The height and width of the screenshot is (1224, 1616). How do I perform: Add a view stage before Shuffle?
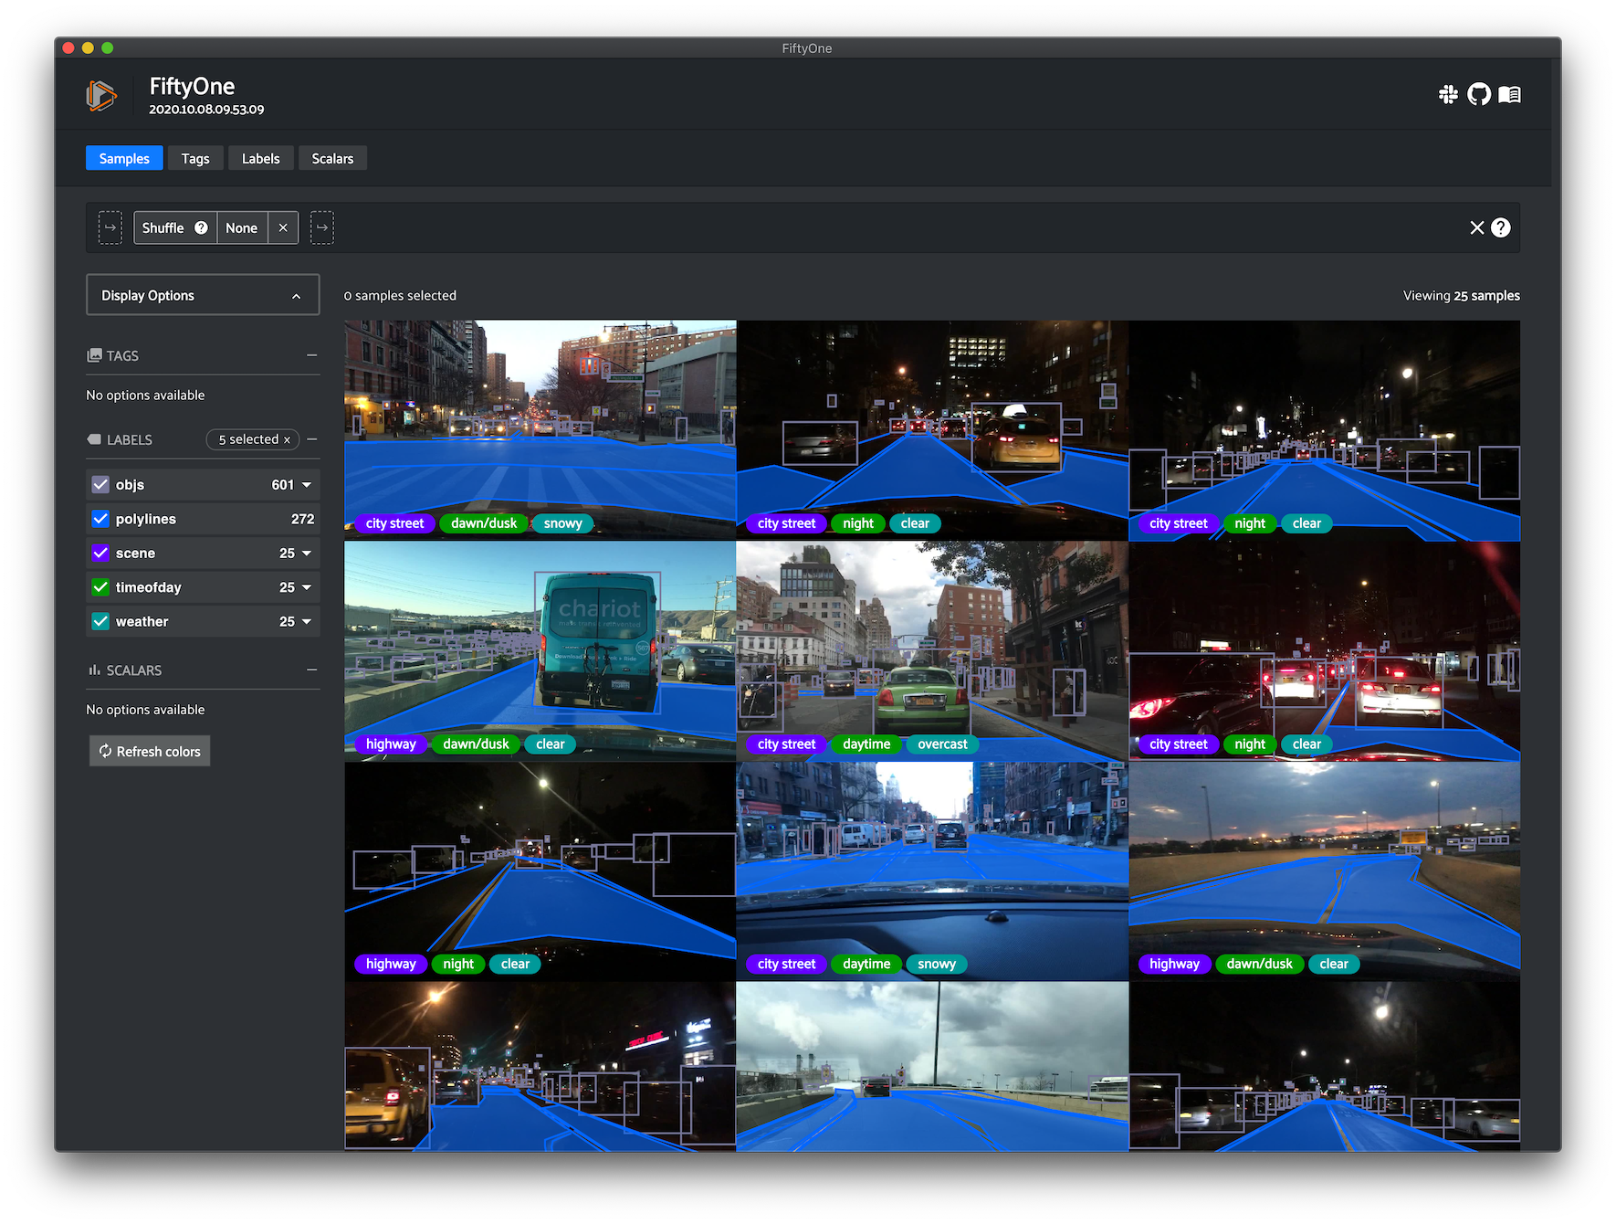coord(110,227)
